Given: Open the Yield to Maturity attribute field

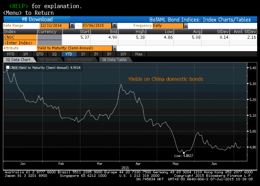Looking at the screenshot, I should tap(74, 48).
